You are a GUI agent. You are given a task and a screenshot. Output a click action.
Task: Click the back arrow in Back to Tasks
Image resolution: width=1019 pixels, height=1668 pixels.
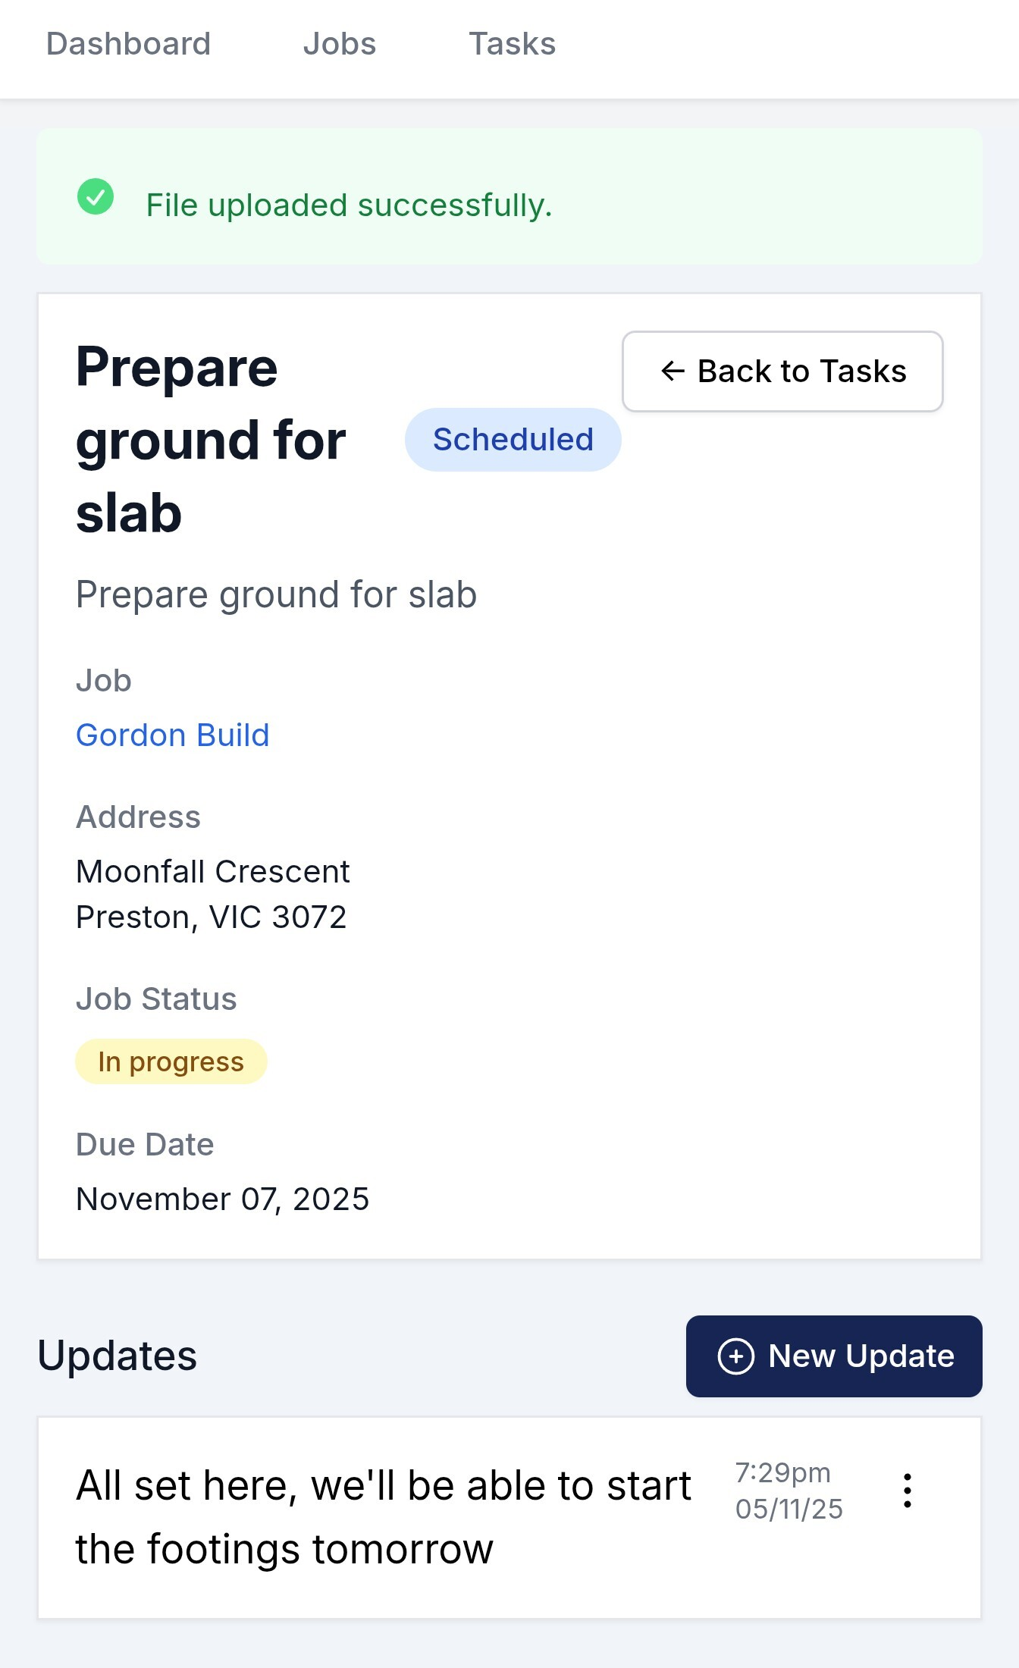click(673, 372)
